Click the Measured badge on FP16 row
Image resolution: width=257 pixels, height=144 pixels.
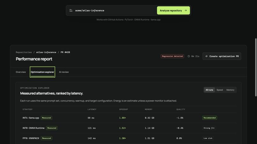[x=46, y=138]
